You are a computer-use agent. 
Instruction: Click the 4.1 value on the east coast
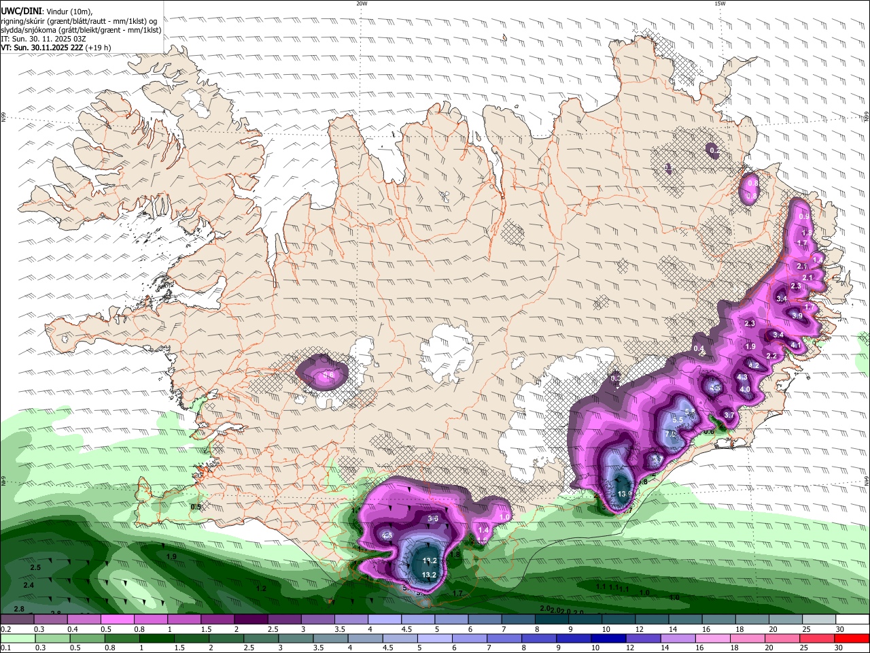tap(796, 346)
